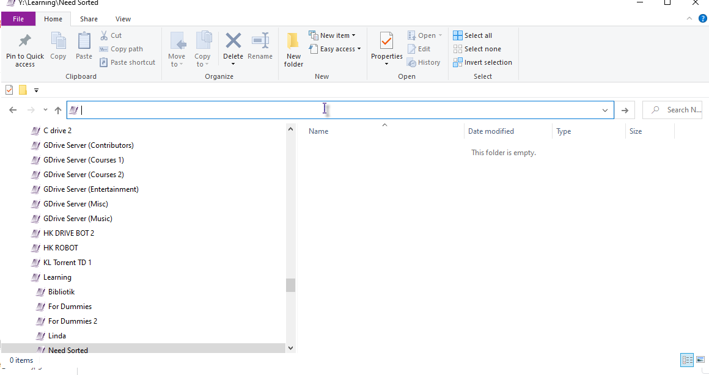Click the Paste icon in Clipboard group

tap(84, 42)
